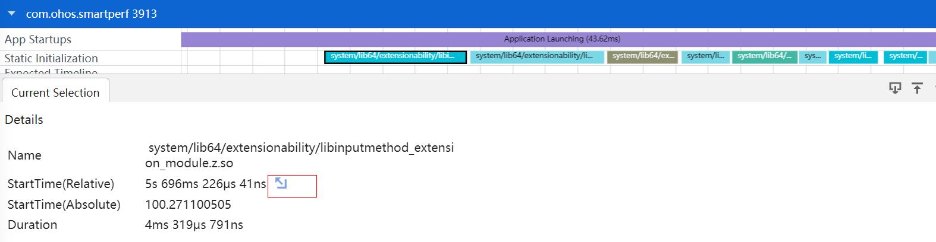Select the short sys... slice
The width and height of the screenshot is (936, 242).
812,57
